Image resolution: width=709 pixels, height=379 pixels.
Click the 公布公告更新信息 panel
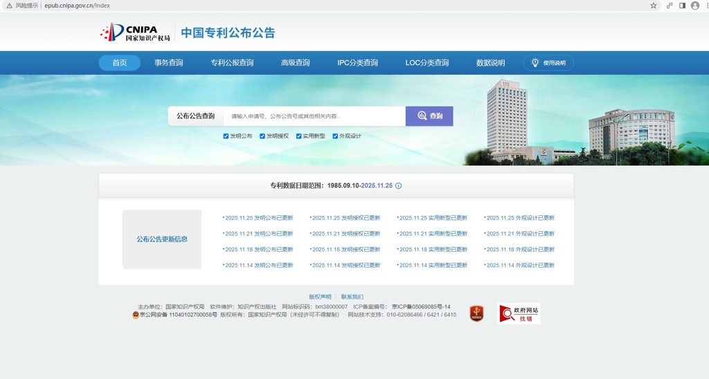click(x=162, y=239)
